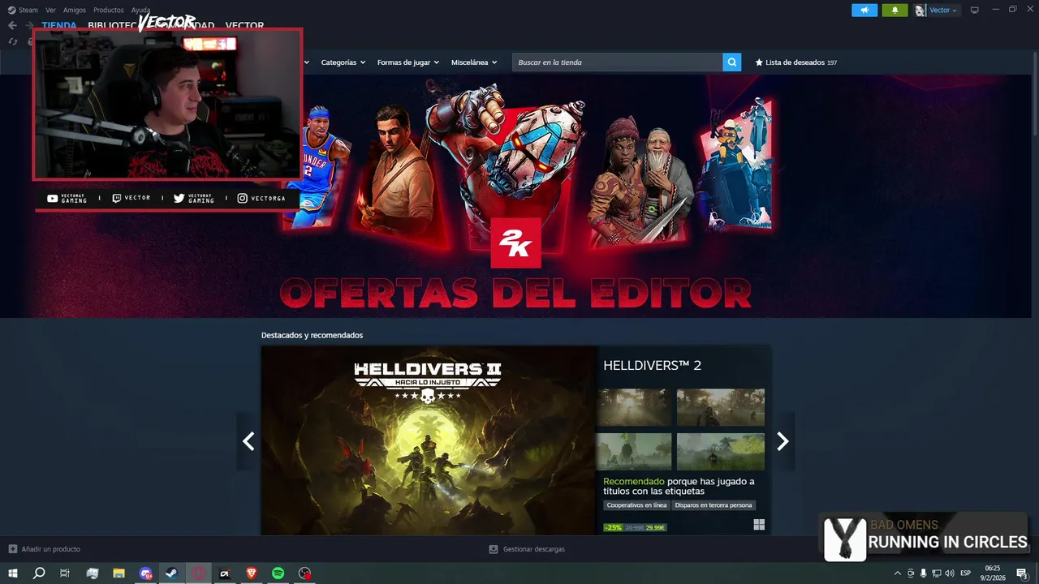The height and width of the screenshot is (584, 1039).
Task: Open the Windows Start menu
Action: [12, 573]
